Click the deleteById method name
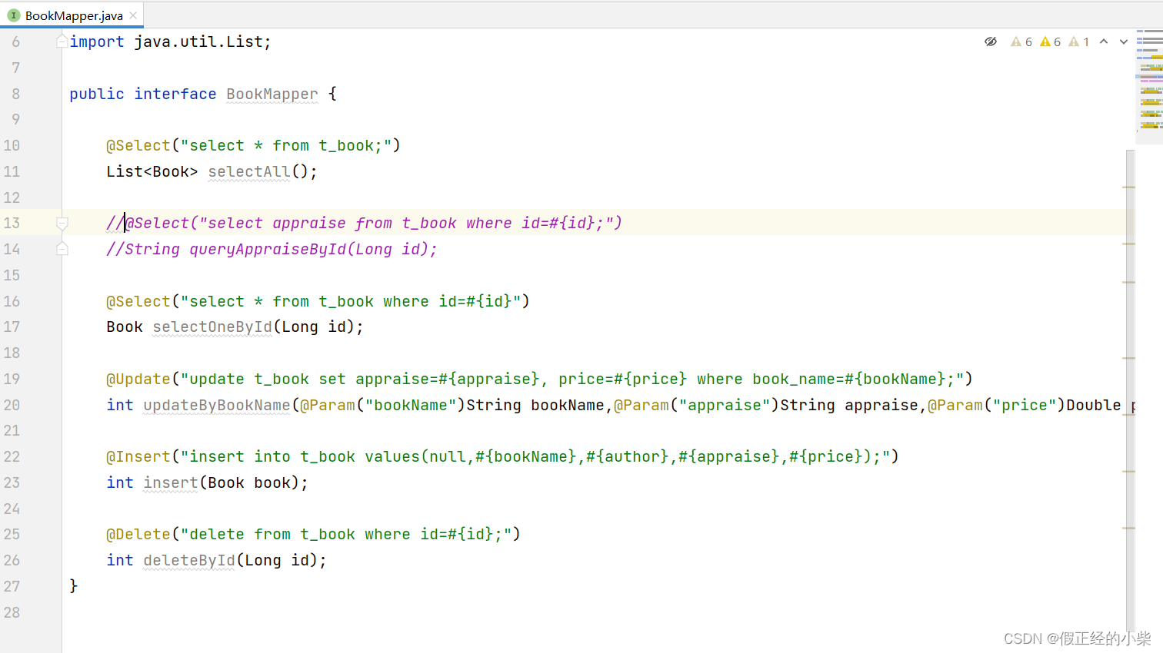1163x653 pixels. click(x=189, y=560)
